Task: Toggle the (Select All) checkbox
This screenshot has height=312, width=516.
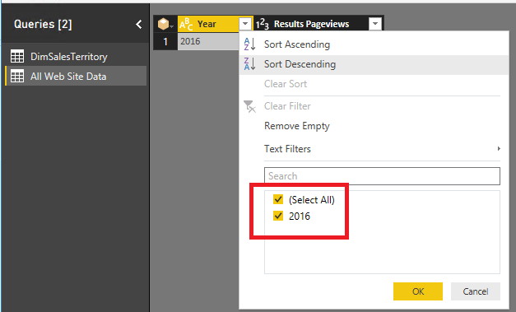Action: tap(278, 199)
